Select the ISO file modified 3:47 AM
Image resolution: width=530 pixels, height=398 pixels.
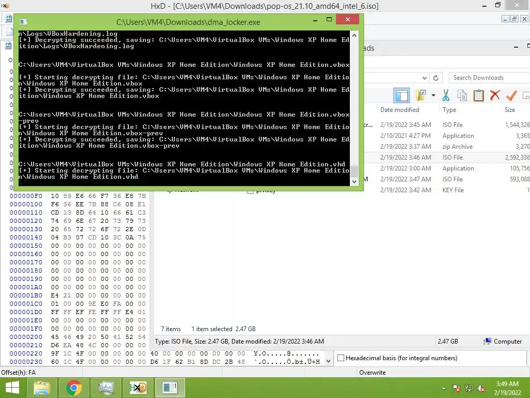447,179
